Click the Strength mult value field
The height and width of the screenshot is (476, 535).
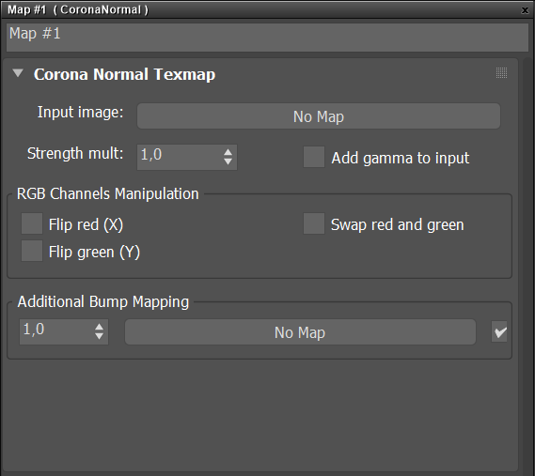(180, 157)
